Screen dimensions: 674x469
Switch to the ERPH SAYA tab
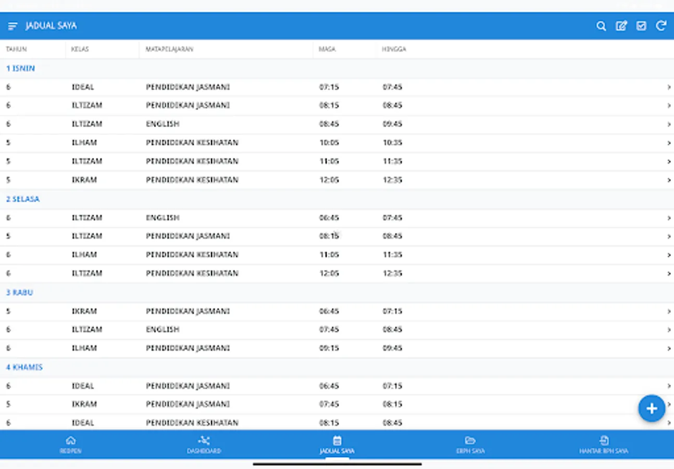coord(470,445)
